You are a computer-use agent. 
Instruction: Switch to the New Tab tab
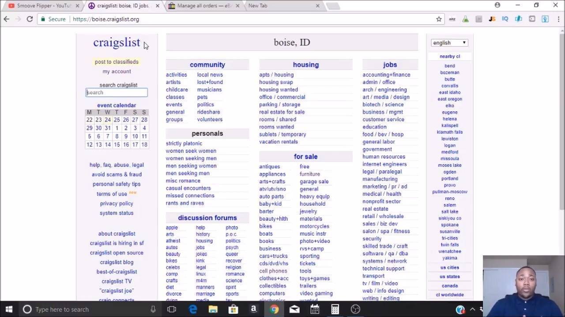coord(282,6)
